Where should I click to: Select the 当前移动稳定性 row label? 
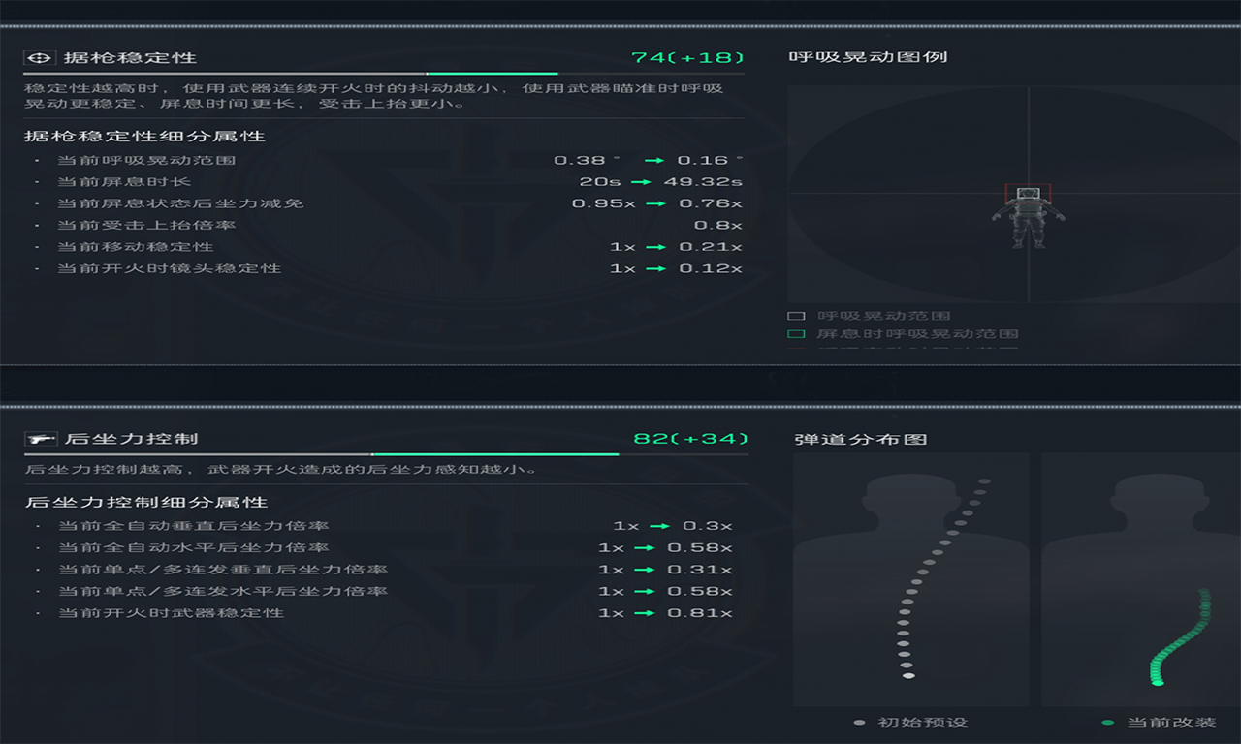pos(135,247)
